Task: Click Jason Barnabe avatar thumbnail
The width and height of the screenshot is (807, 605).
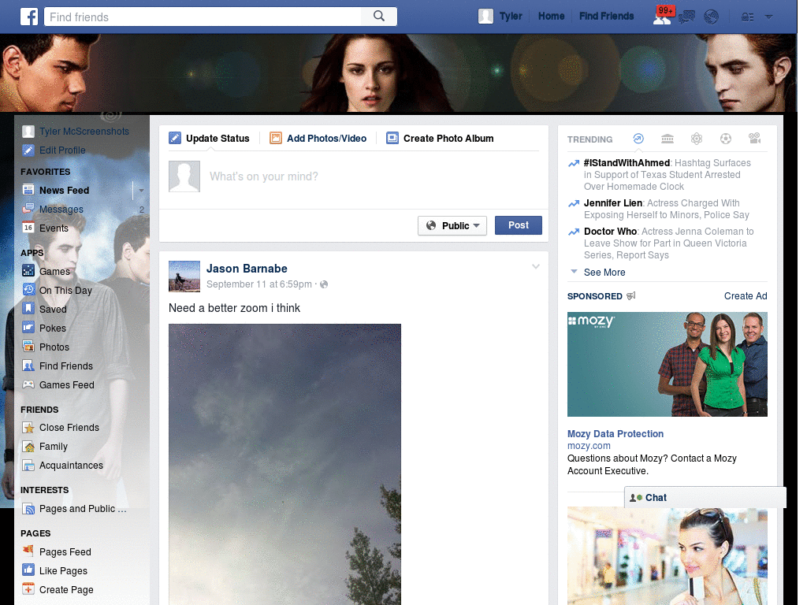Action: (184, 277)
